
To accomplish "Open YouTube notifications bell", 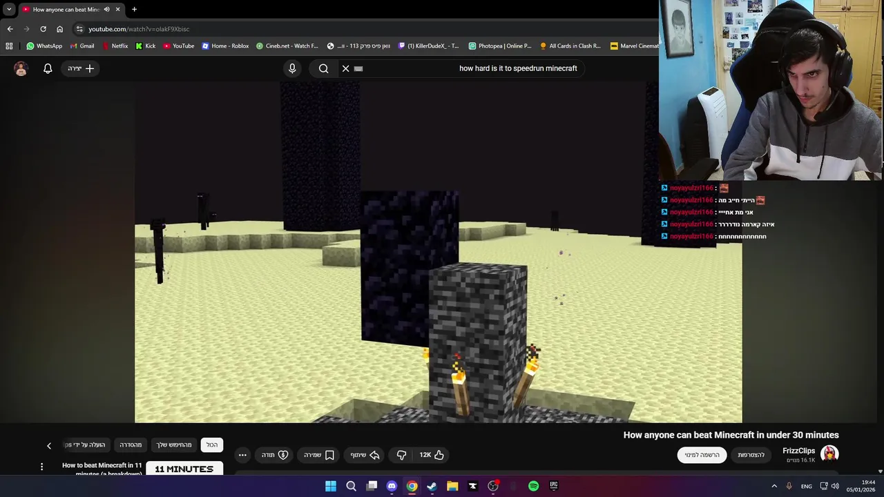I will [x=48, y=68].
